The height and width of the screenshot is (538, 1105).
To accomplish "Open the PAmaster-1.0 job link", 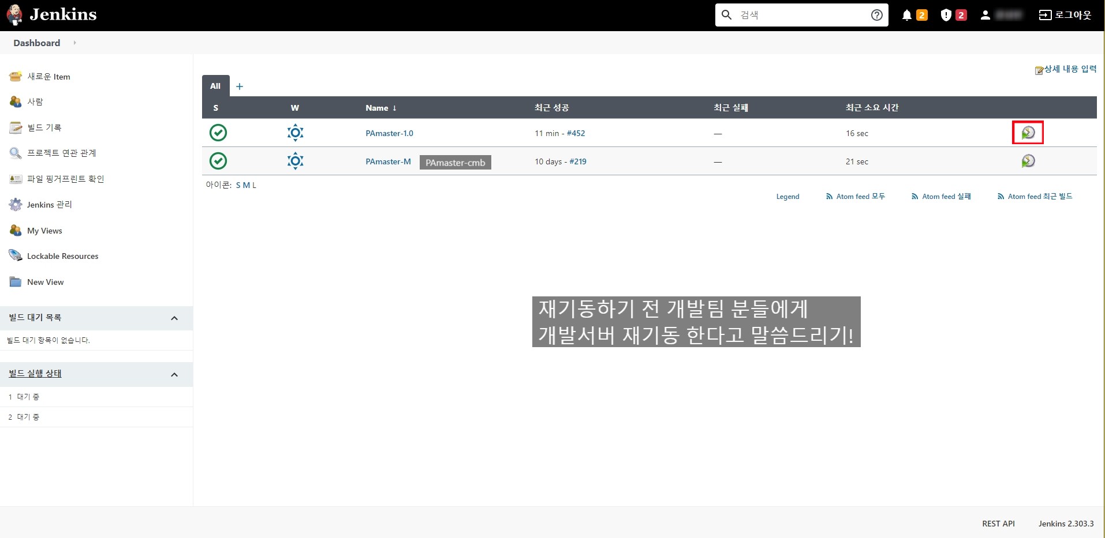I will coord(389,133).
